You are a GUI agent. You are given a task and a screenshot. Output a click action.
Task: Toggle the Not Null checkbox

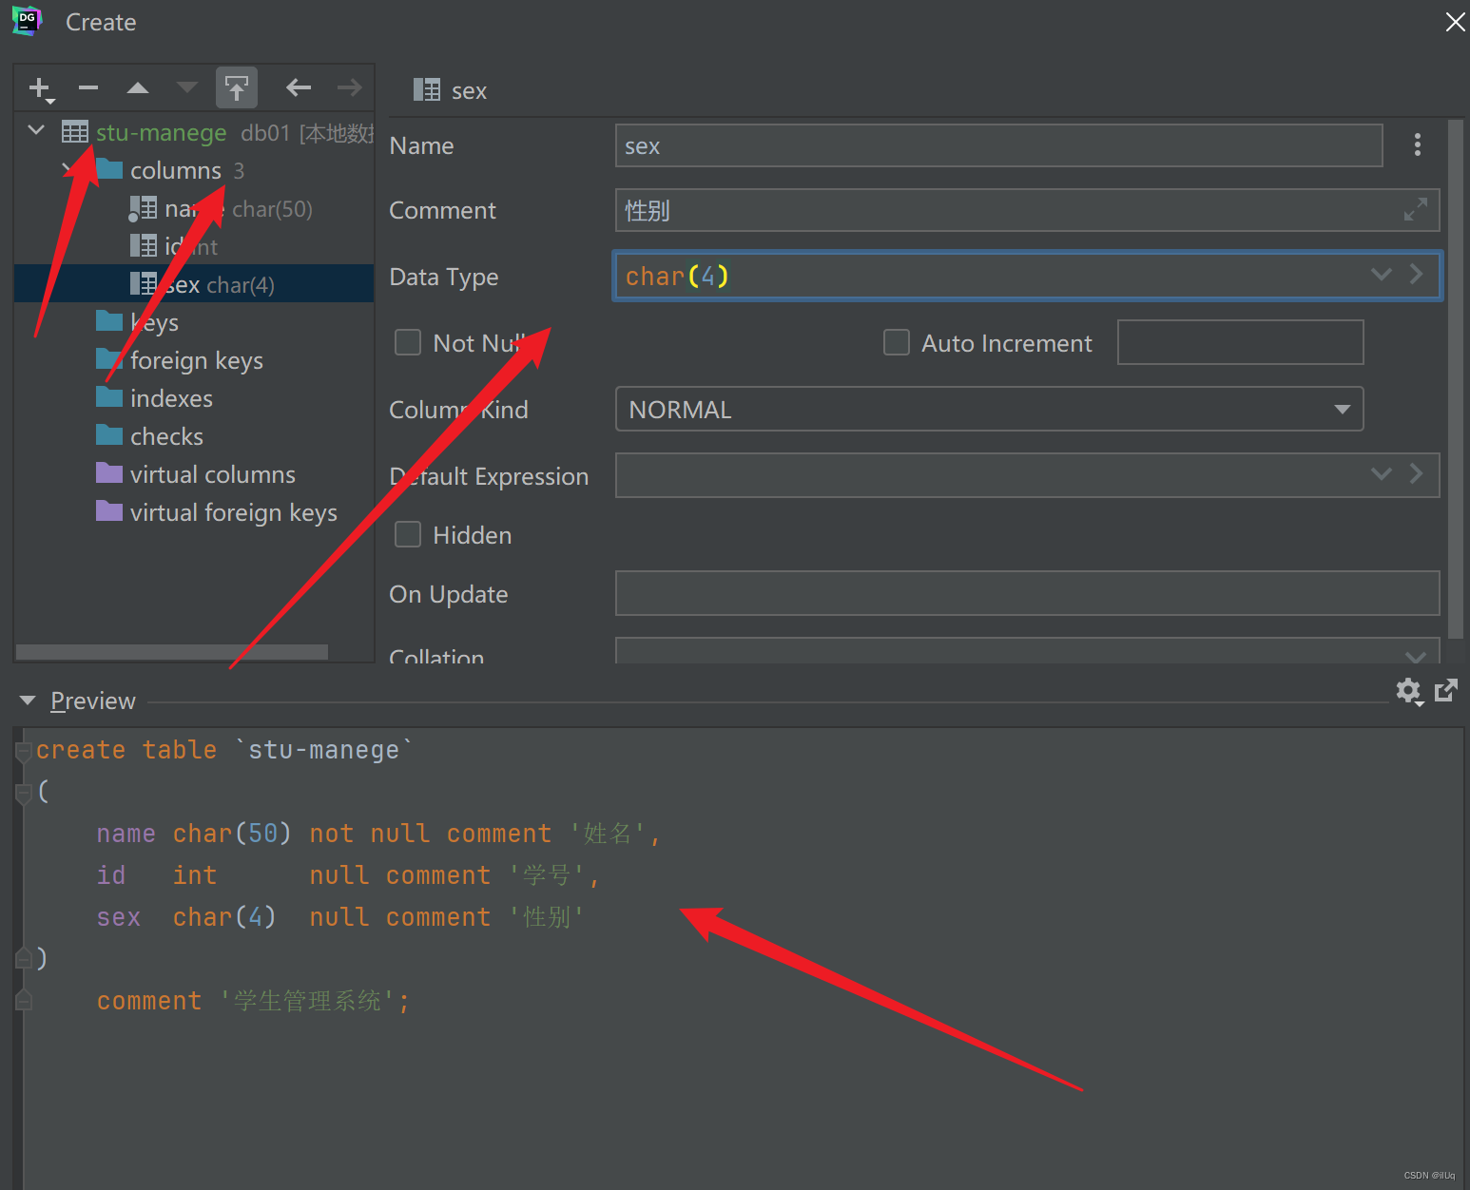click(408, 342)
